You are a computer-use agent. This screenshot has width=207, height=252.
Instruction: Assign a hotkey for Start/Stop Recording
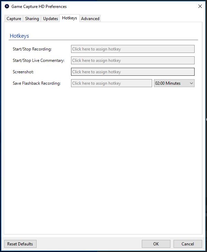pyautogui.click(x=132, y=49)
